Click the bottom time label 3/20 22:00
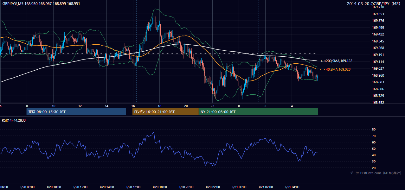 pyautogui.click(x=212, y=187)
